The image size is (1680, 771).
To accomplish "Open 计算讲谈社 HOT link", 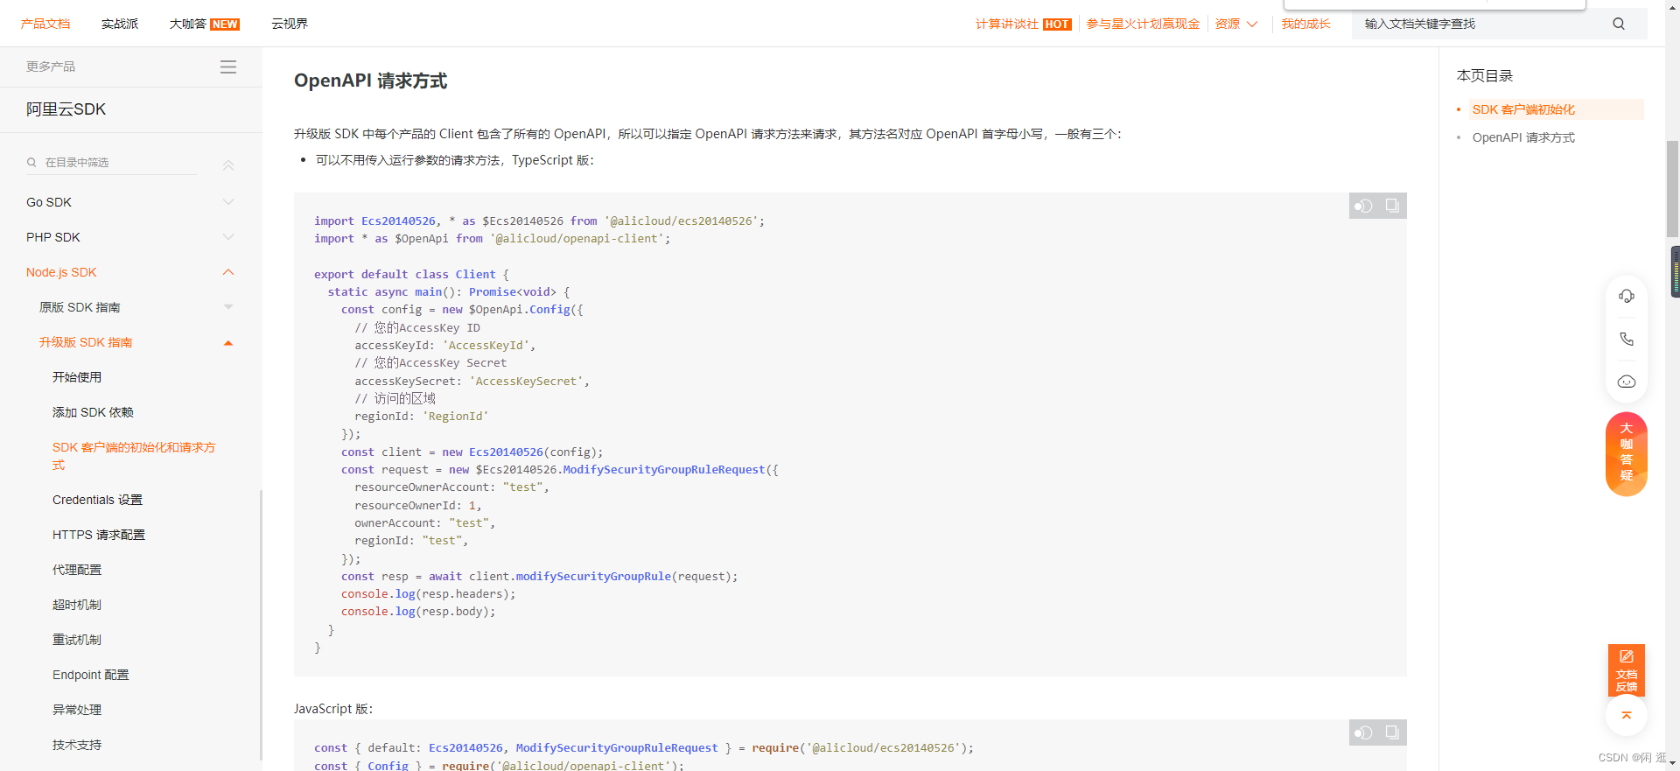I will pos(1023,24).
